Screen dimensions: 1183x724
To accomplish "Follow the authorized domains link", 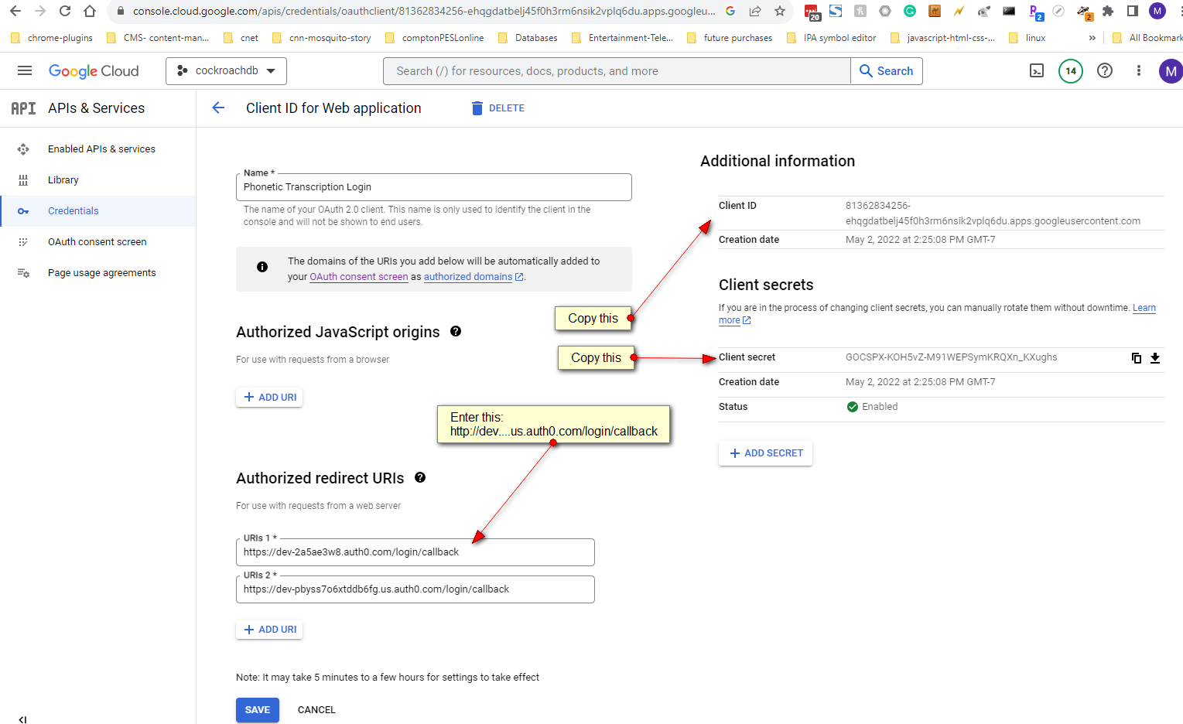I will (474, 277).
